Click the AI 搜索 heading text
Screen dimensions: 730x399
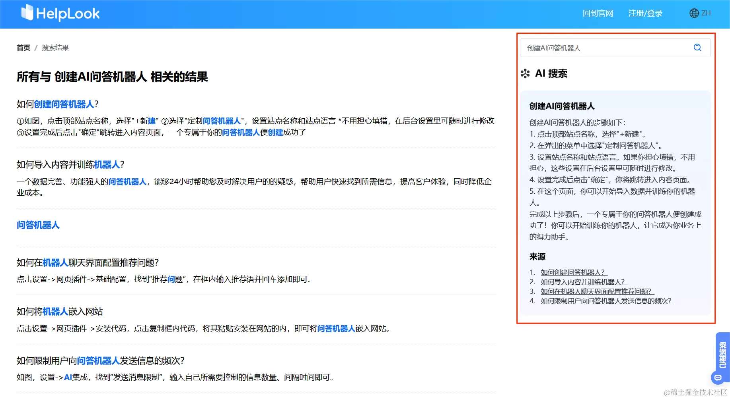coord(551,73)
